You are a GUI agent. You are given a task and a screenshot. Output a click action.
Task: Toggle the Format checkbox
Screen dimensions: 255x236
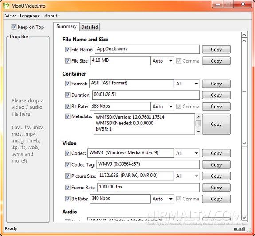click(x=67, y=84)
